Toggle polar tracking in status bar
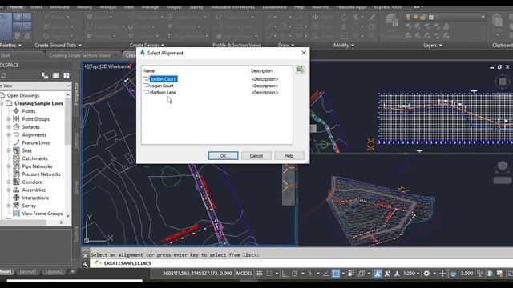 (295, 274)
